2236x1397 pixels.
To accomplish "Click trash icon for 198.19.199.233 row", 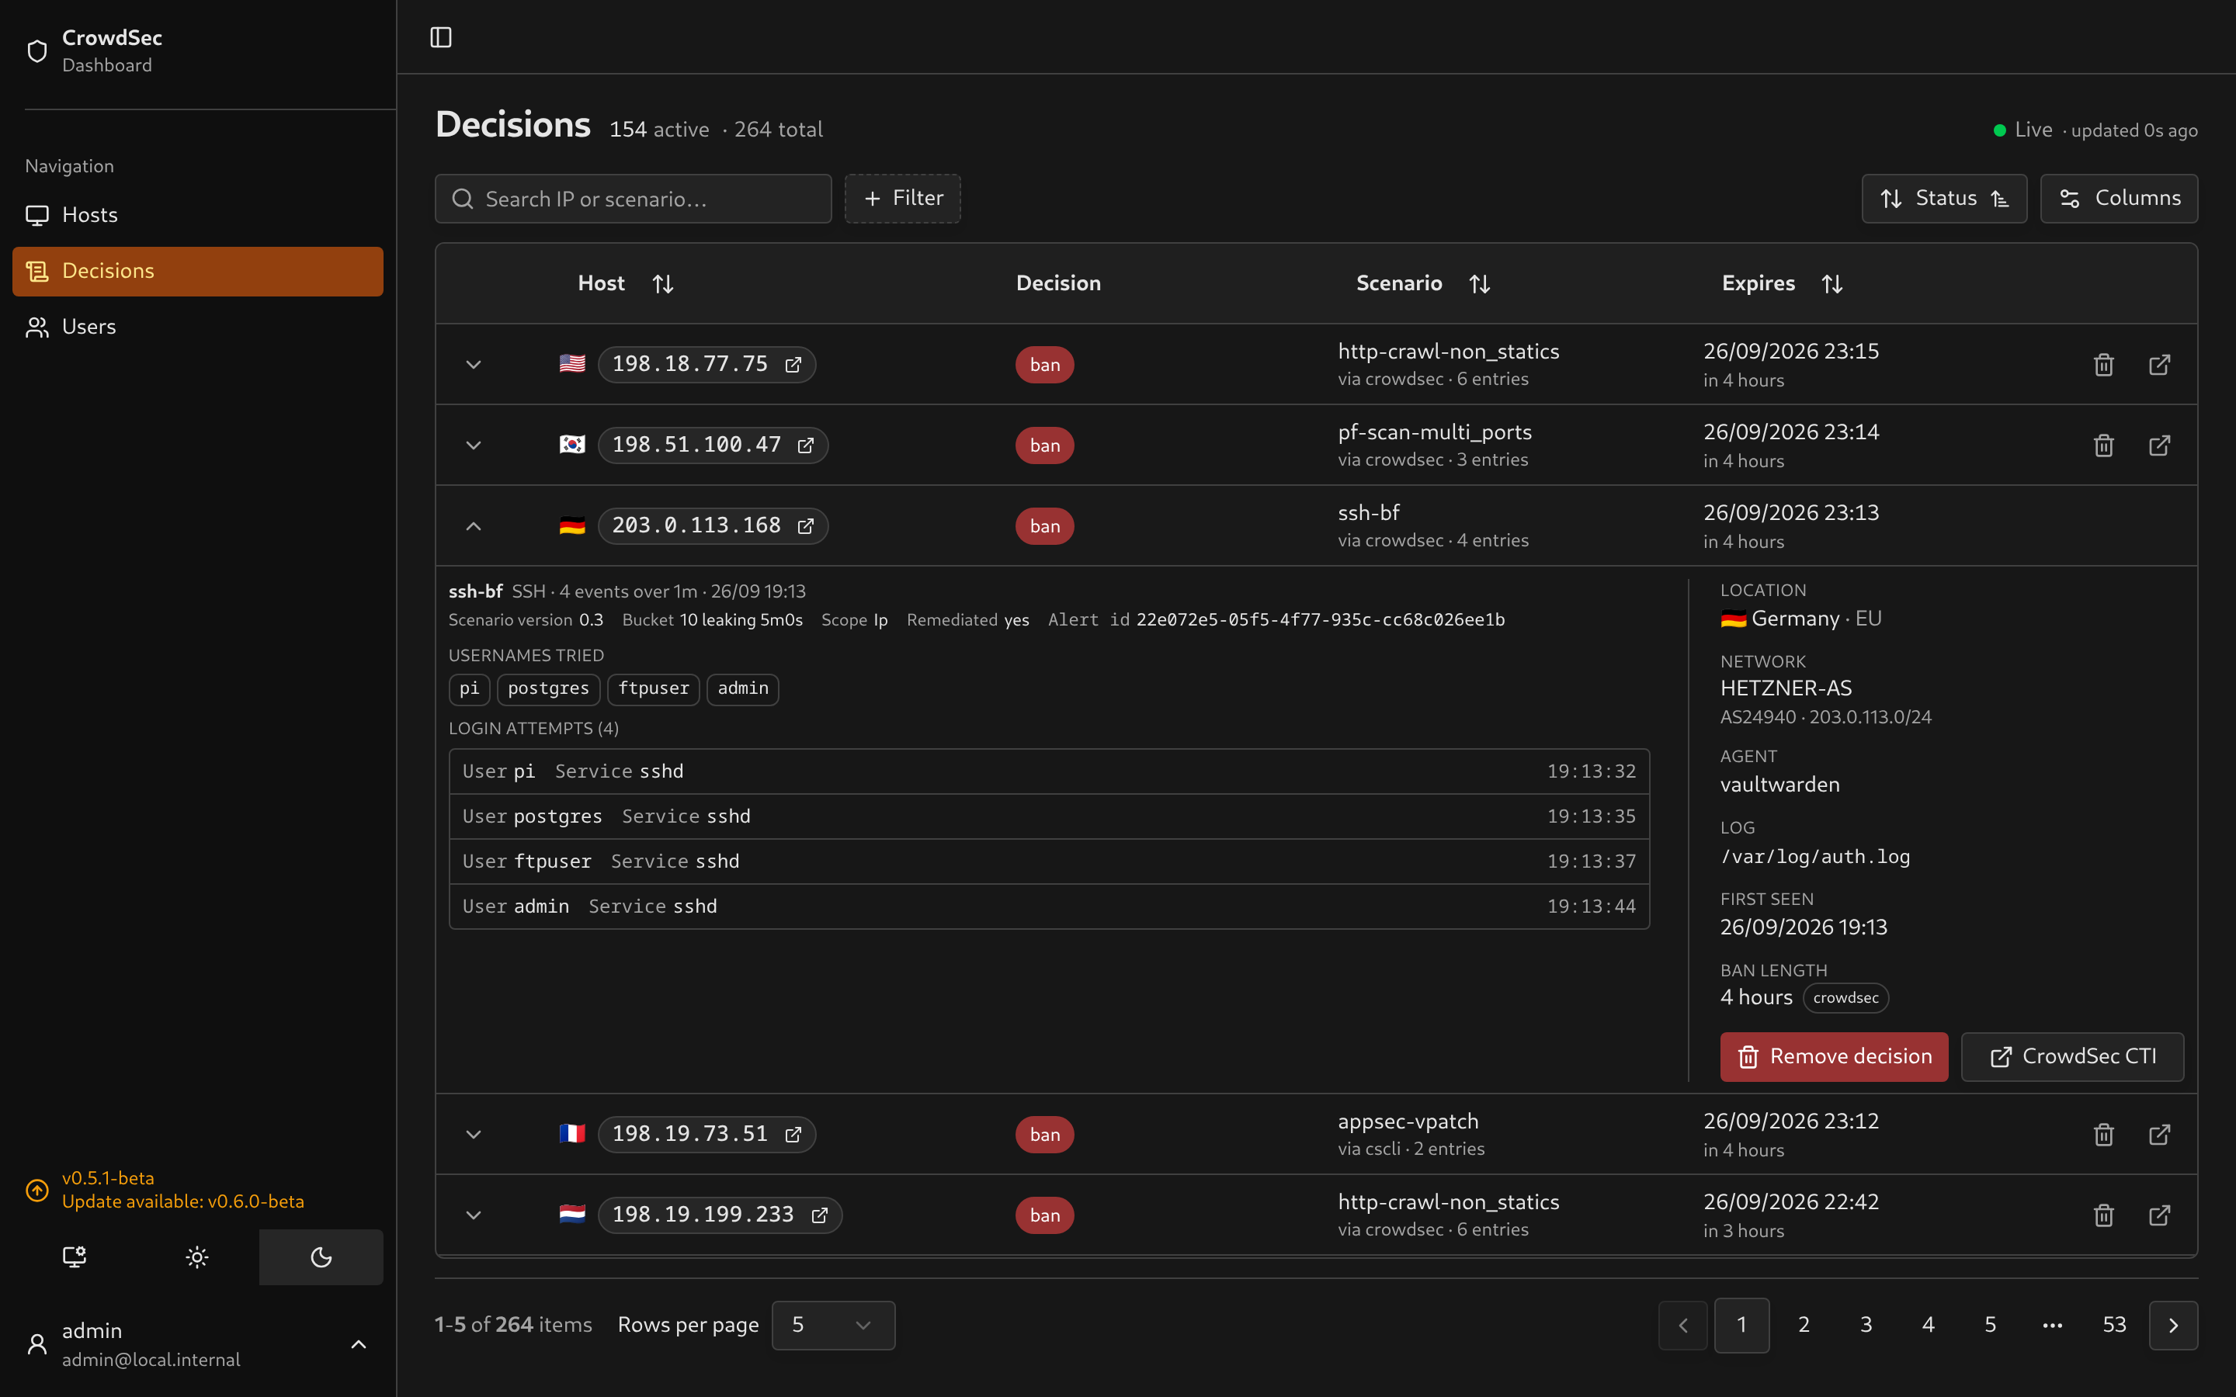I will (2104, 1215).
